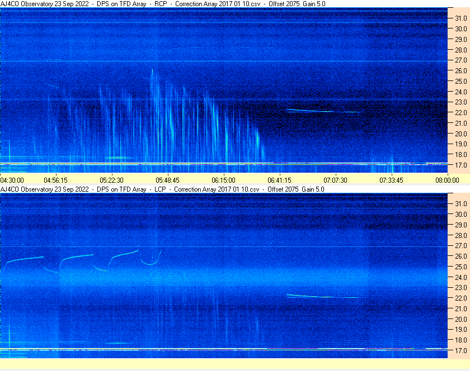The width and height of the screenshot is (470, 371).
Task: Click 21.0 frequency label in LCP panel
Action: [461, 309]
